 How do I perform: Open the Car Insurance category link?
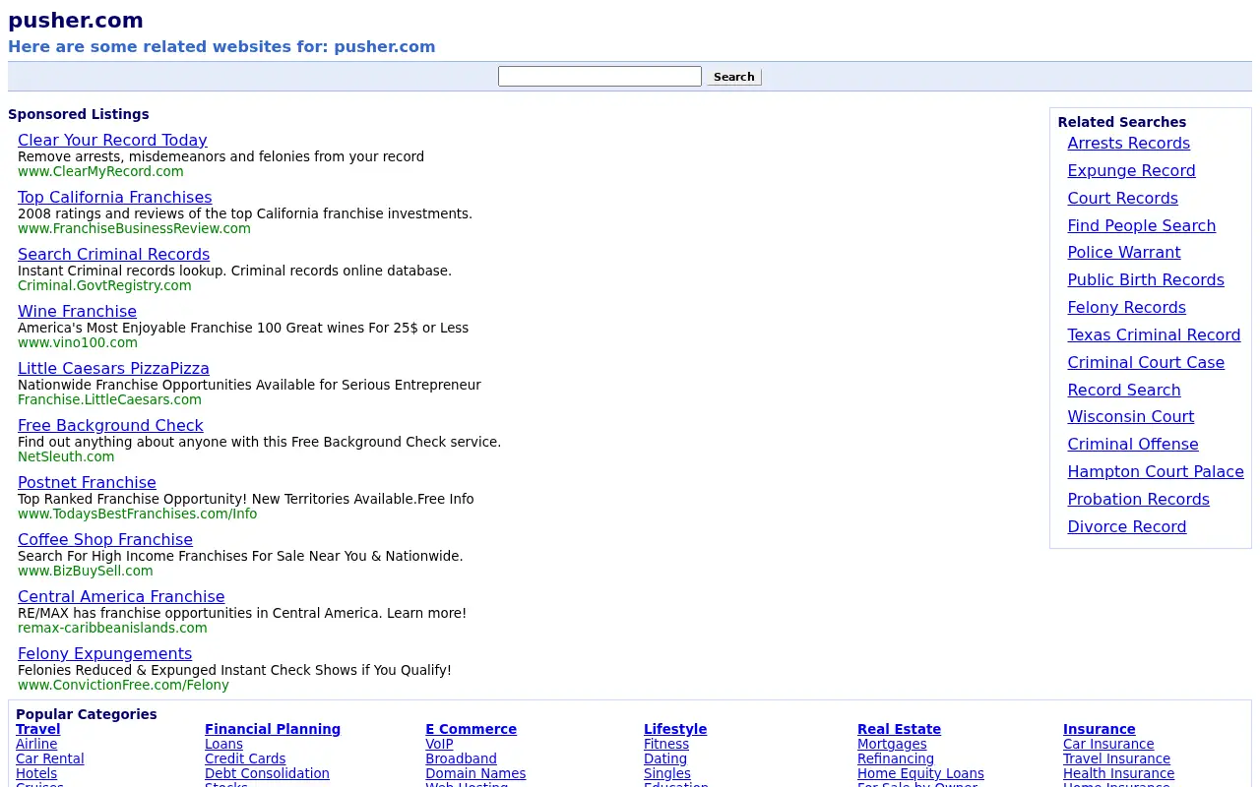coord(1108,745)
